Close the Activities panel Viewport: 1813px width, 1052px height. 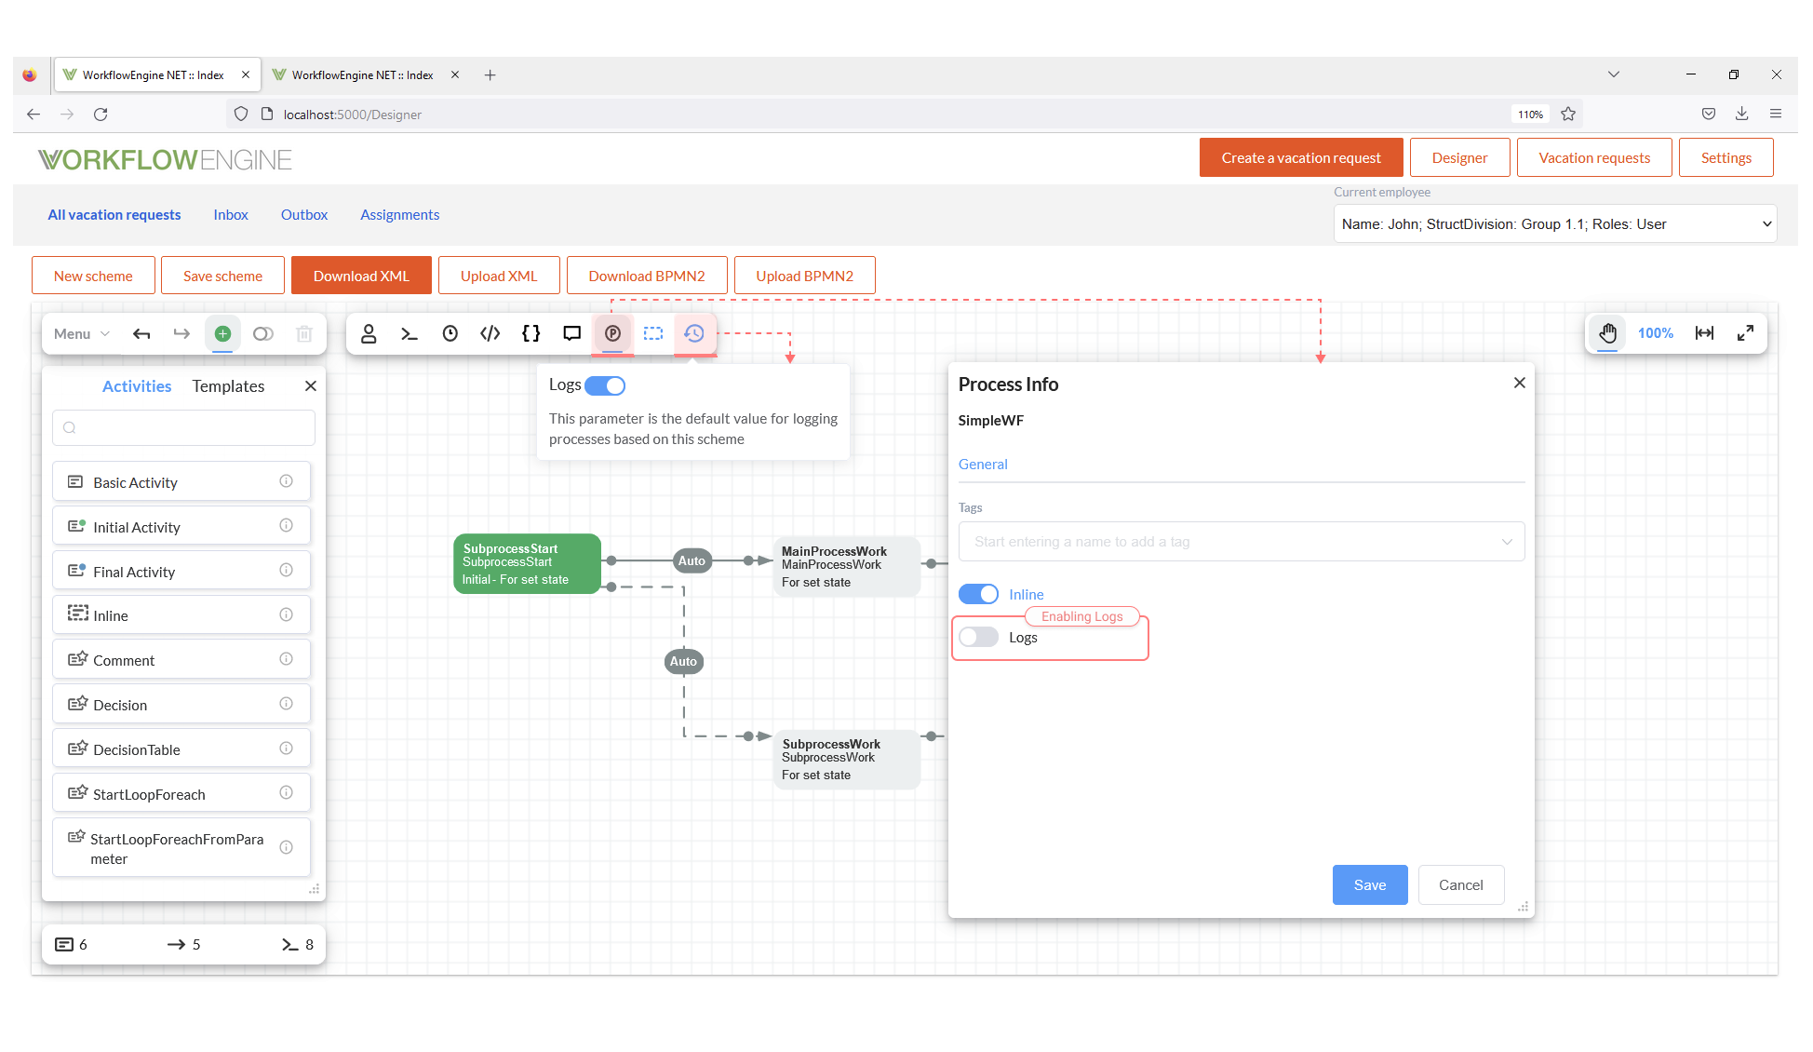(311, 385)
